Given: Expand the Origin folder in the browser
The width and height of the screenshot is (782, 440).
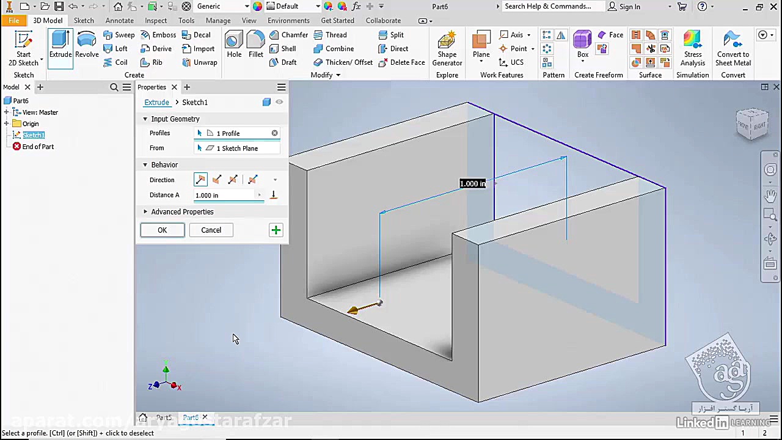Looking at the screenshot, I should click(x=7, y=123).
